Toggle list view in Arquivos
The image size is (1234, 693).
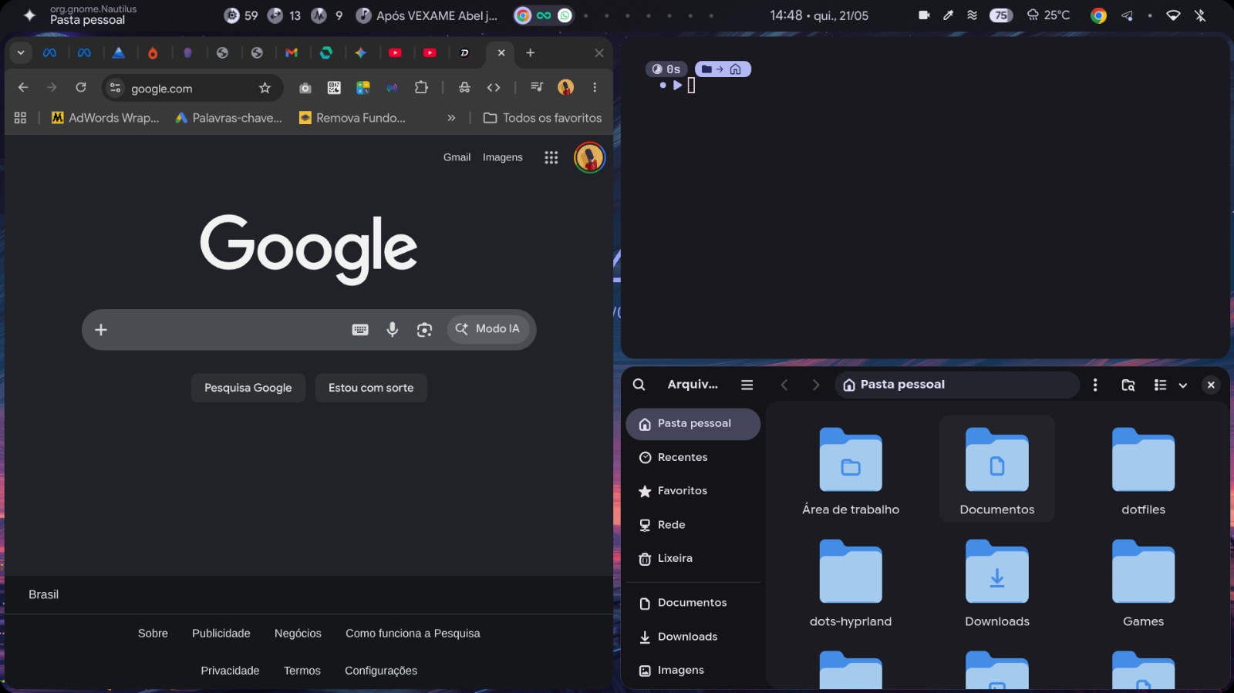[1160, 385]
